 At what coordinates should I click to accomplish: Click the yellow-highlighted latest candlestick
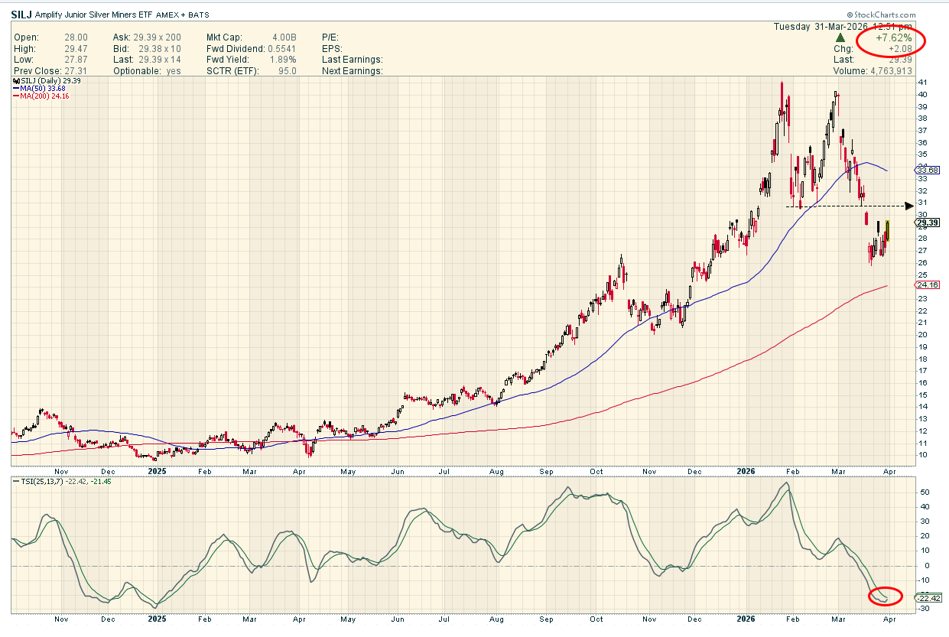tap(889, 230)
